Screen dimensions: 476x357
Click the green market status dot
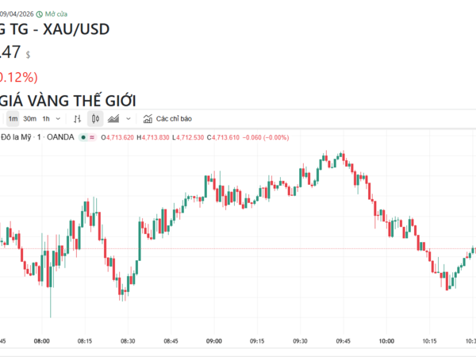tap(83, 137)
